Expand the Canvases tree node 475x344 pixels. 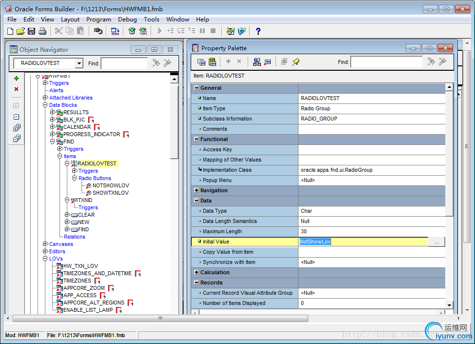(x=45, y=243)
